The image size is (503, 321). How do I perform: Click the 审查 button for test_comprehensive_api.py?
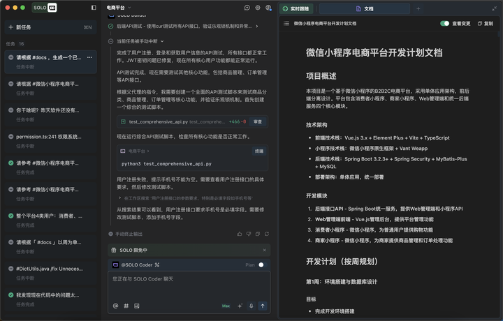258,121
